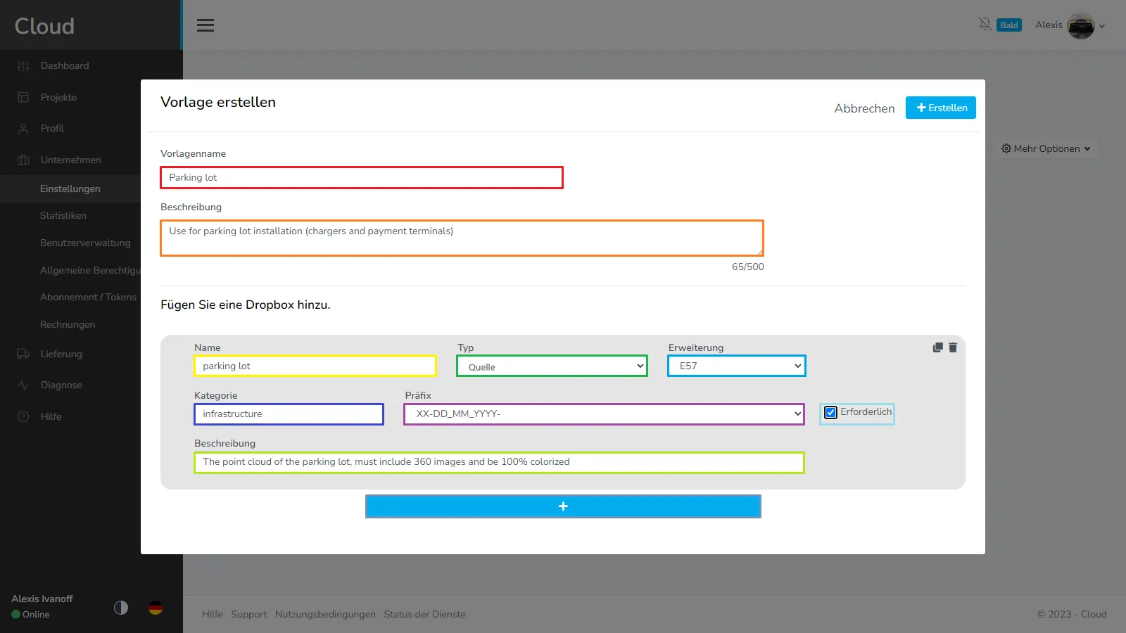
Task: Open Lieferung in the sidebar
Action: (61, 354)
